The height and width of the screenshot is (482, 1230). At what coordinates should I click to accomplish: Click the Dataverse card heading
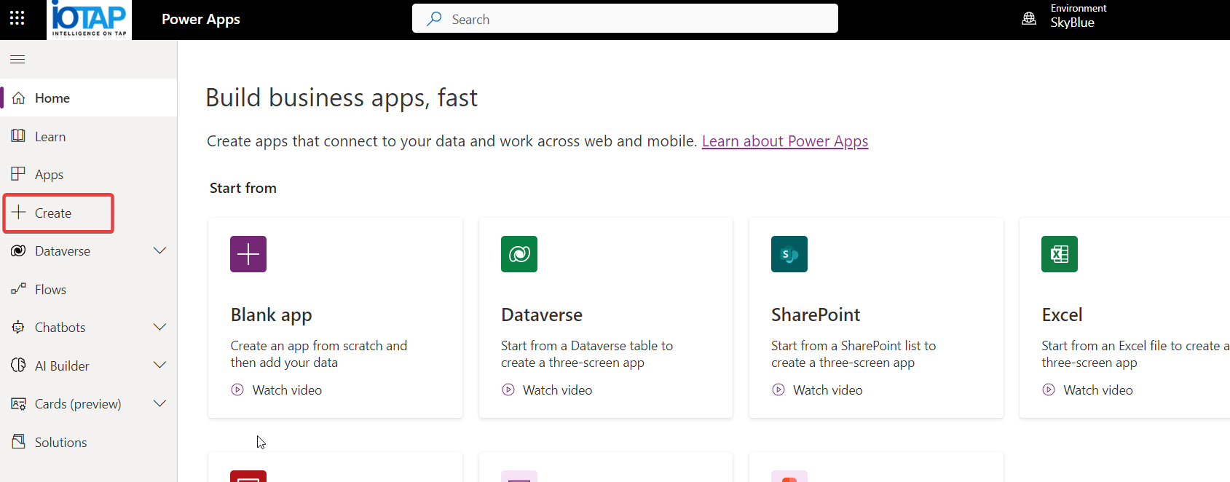(x=542, y=315)
